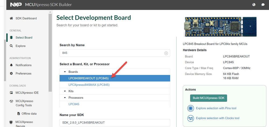The width and height of the screenshot is (269, 127).
Task: Select the LPC845 processor entry
Action: [x=115, y=104]
